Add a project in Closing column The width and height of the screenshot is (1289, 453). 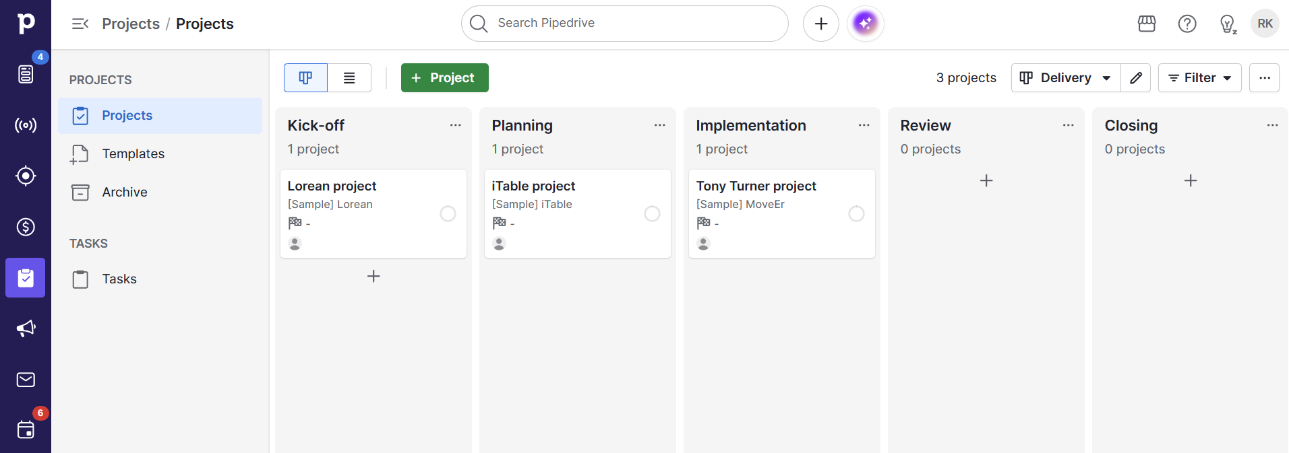tap(1191, 180)
